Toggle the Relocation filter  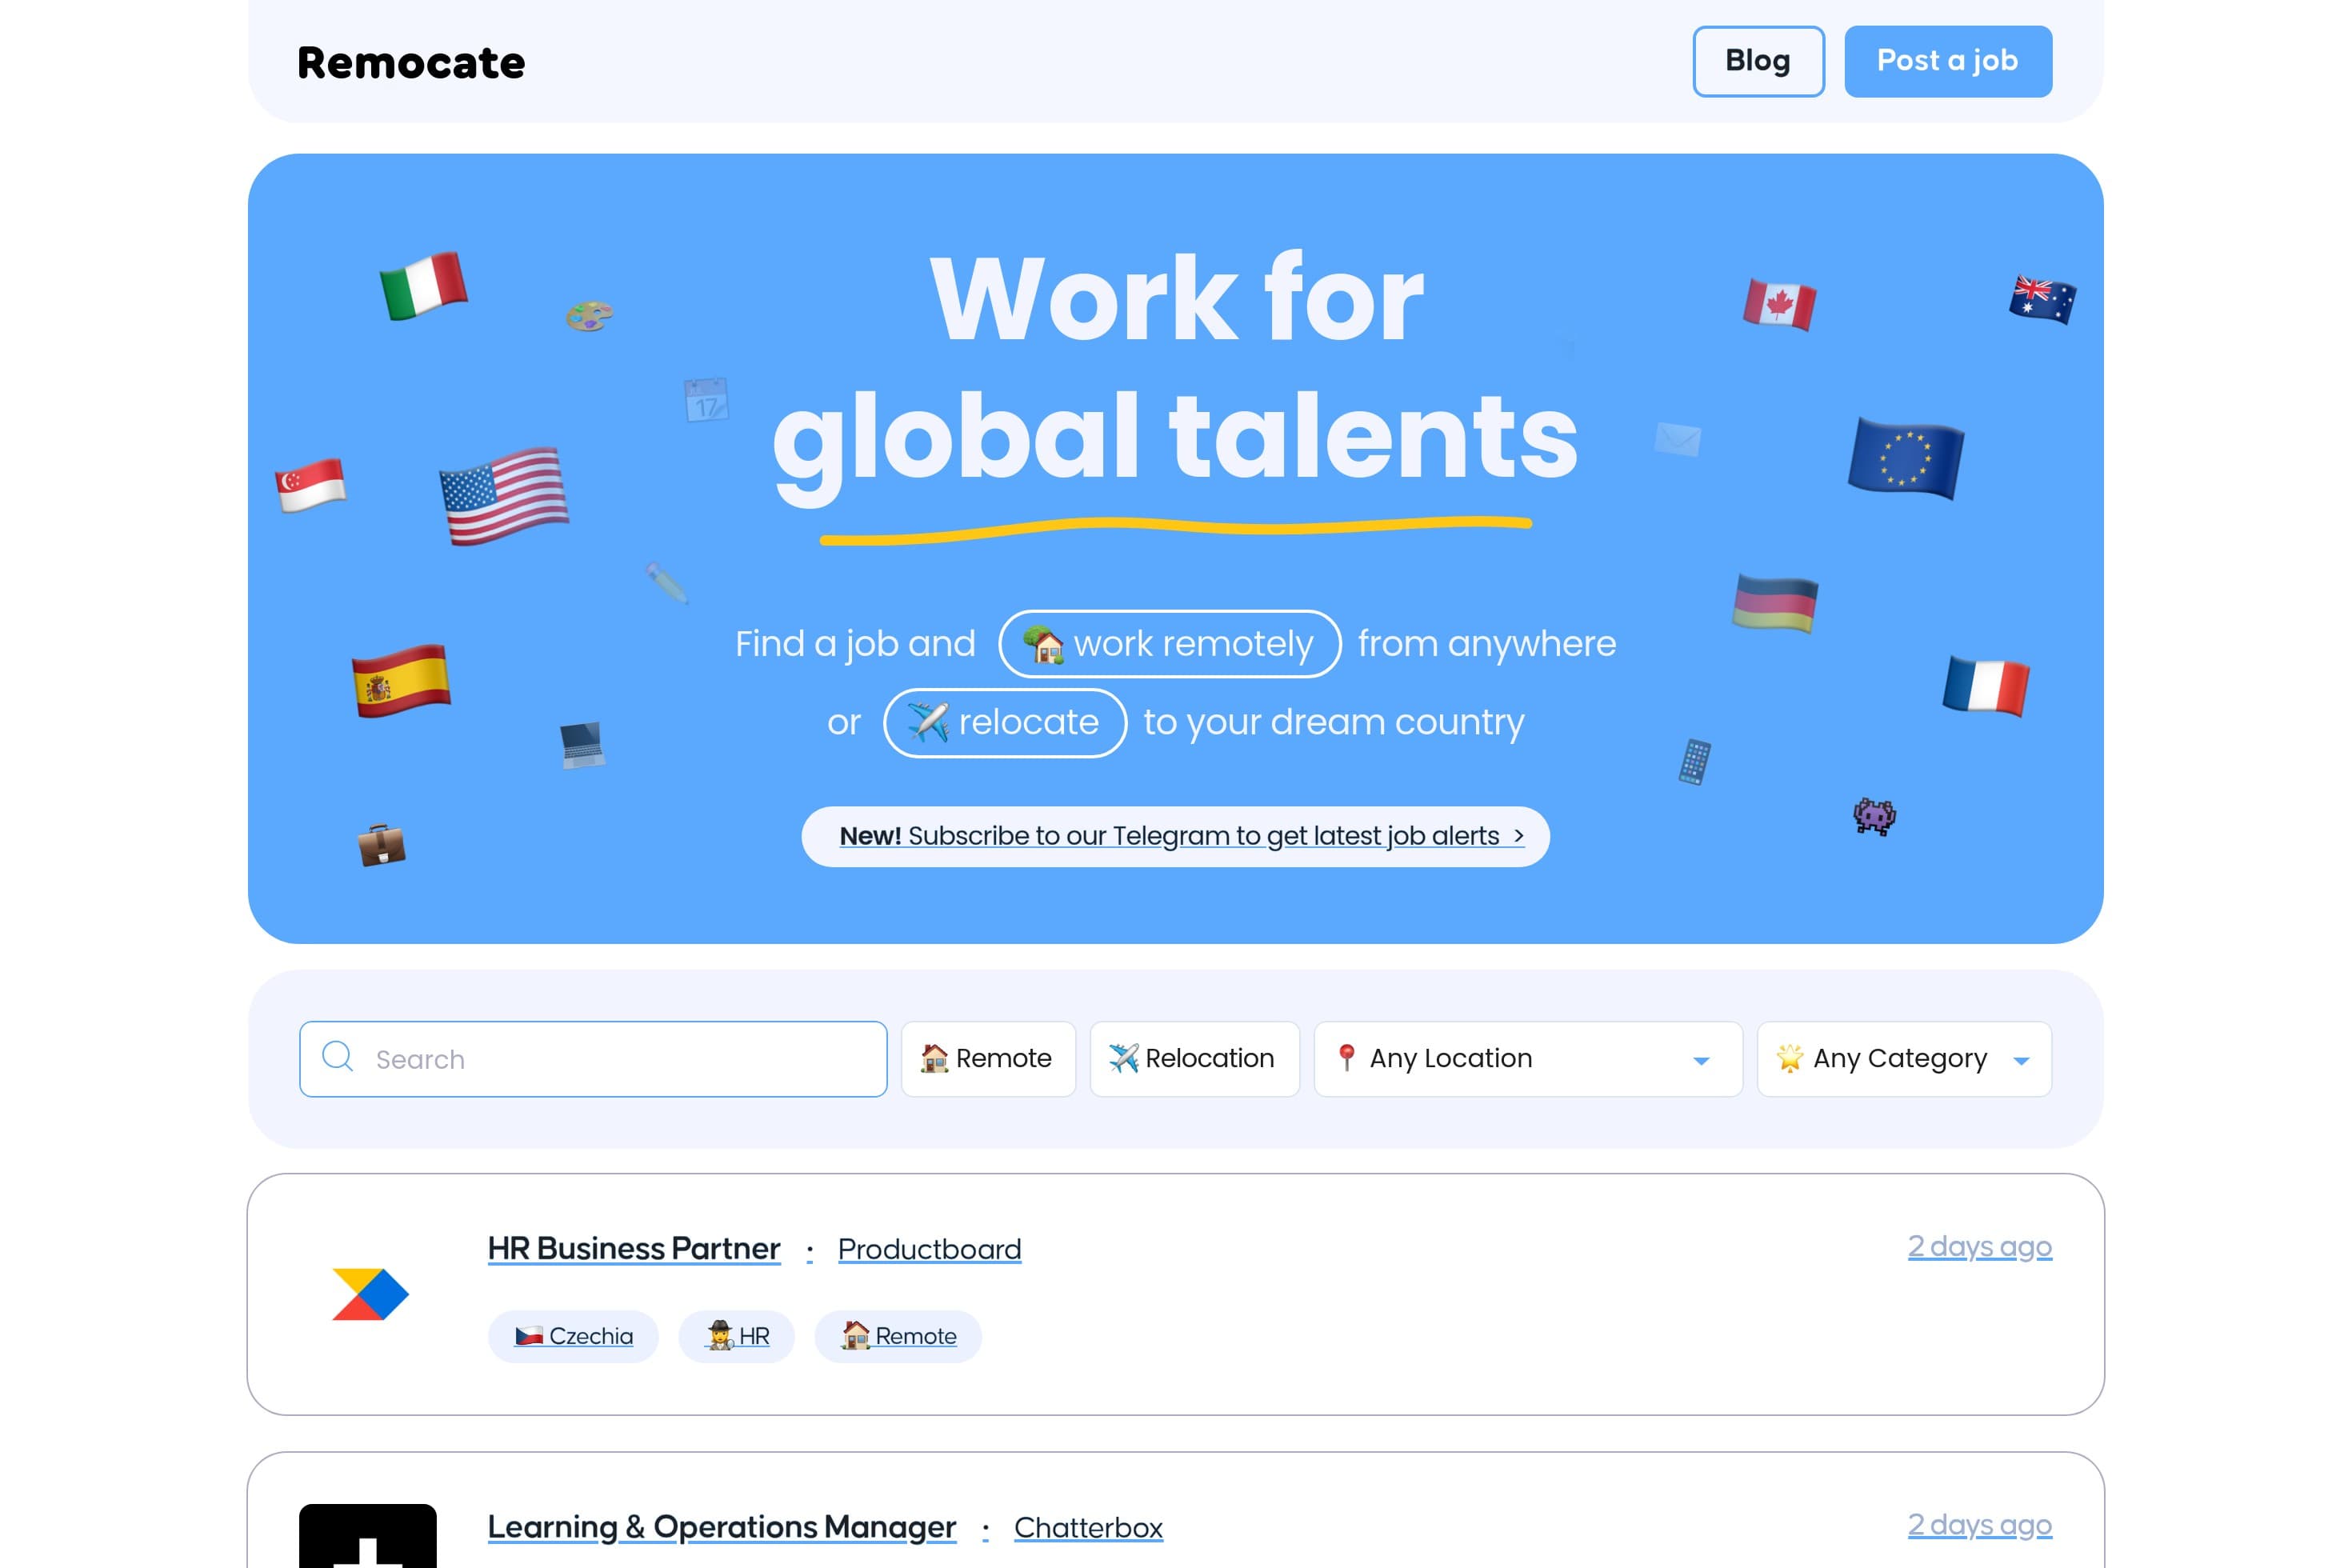[x=1194, y=1058]
